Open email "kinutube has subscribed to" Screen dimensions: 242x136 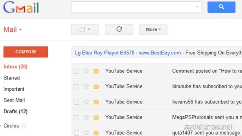(207, 87)
